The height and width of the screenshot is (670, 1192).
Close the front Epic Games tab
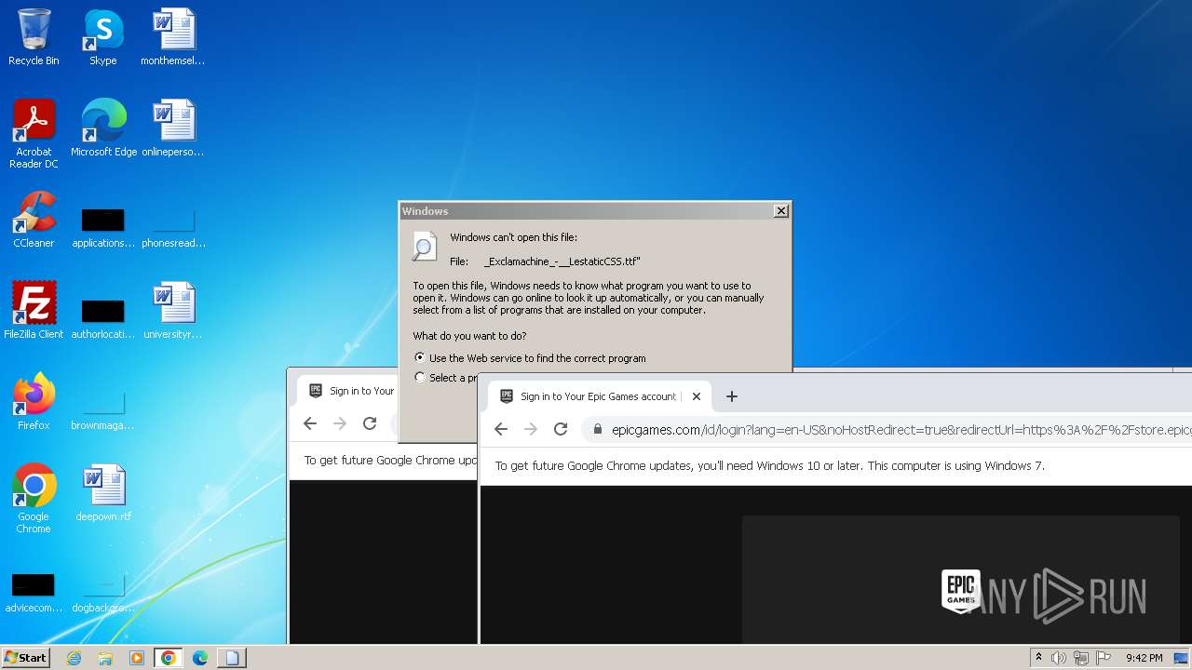[696, 396]
